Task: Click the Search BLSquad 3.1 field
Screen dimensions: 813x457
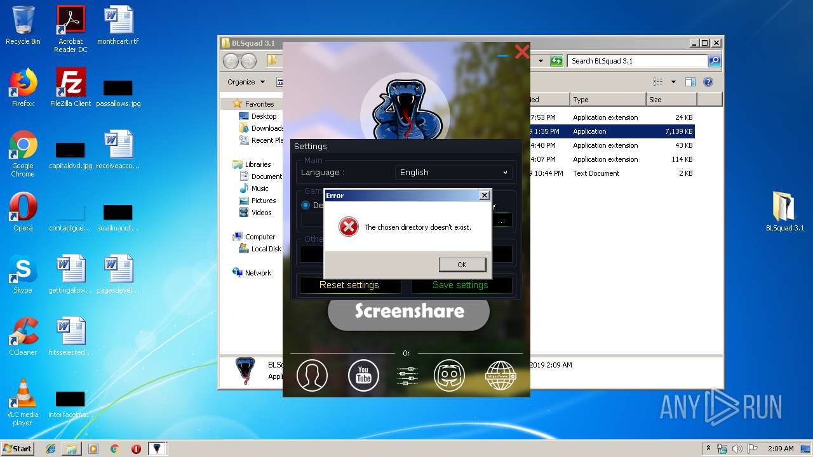Action: (x=637, y=61)
